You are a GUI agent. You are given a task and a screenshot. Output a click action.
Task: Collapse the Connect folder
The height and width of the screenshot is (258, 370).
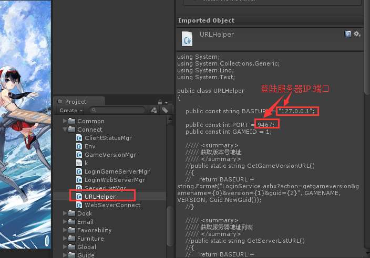65,129
